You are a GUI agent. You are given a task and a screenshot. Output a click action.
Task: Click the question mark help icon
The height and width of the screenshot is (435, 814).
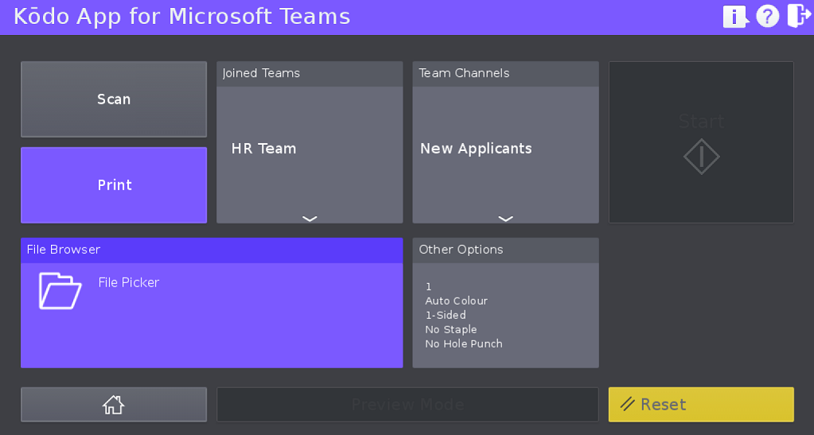(x=767, y=17)
